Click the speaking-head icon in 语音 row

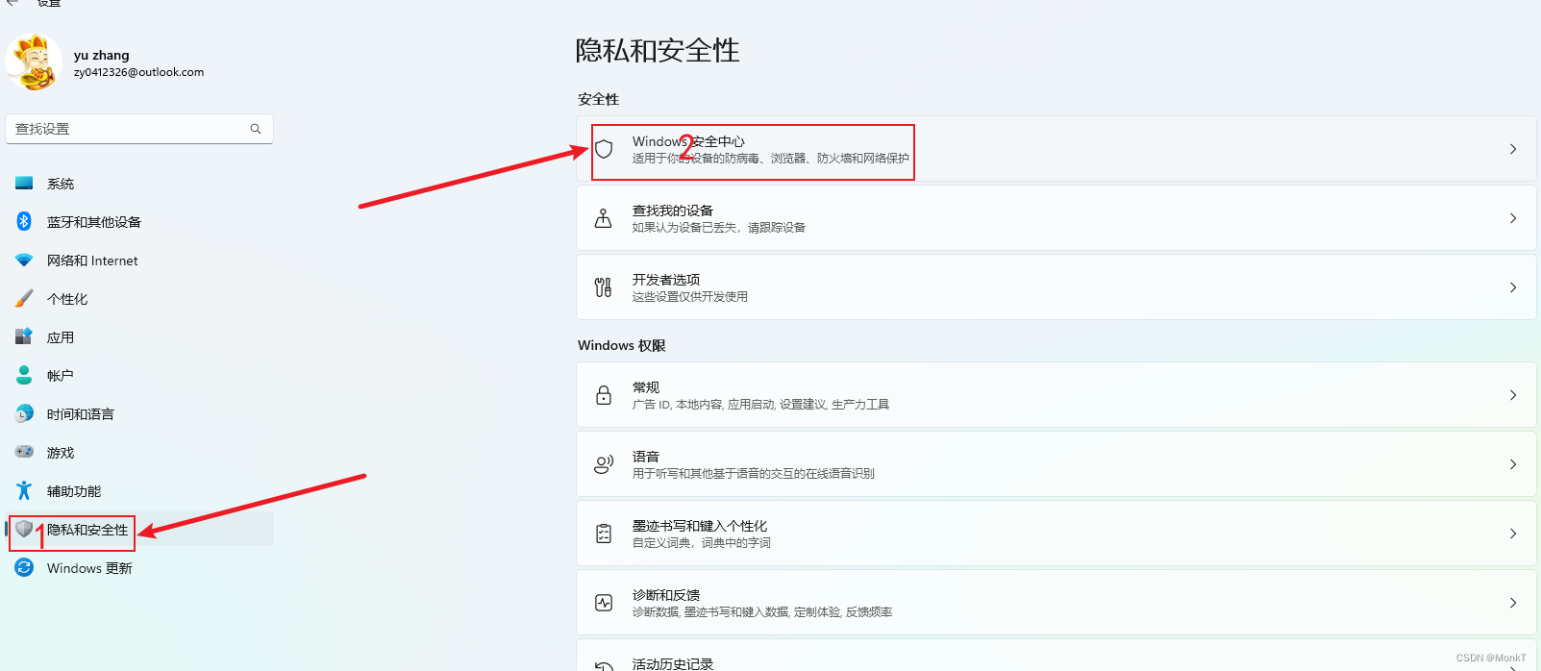[x=604, y=464]
